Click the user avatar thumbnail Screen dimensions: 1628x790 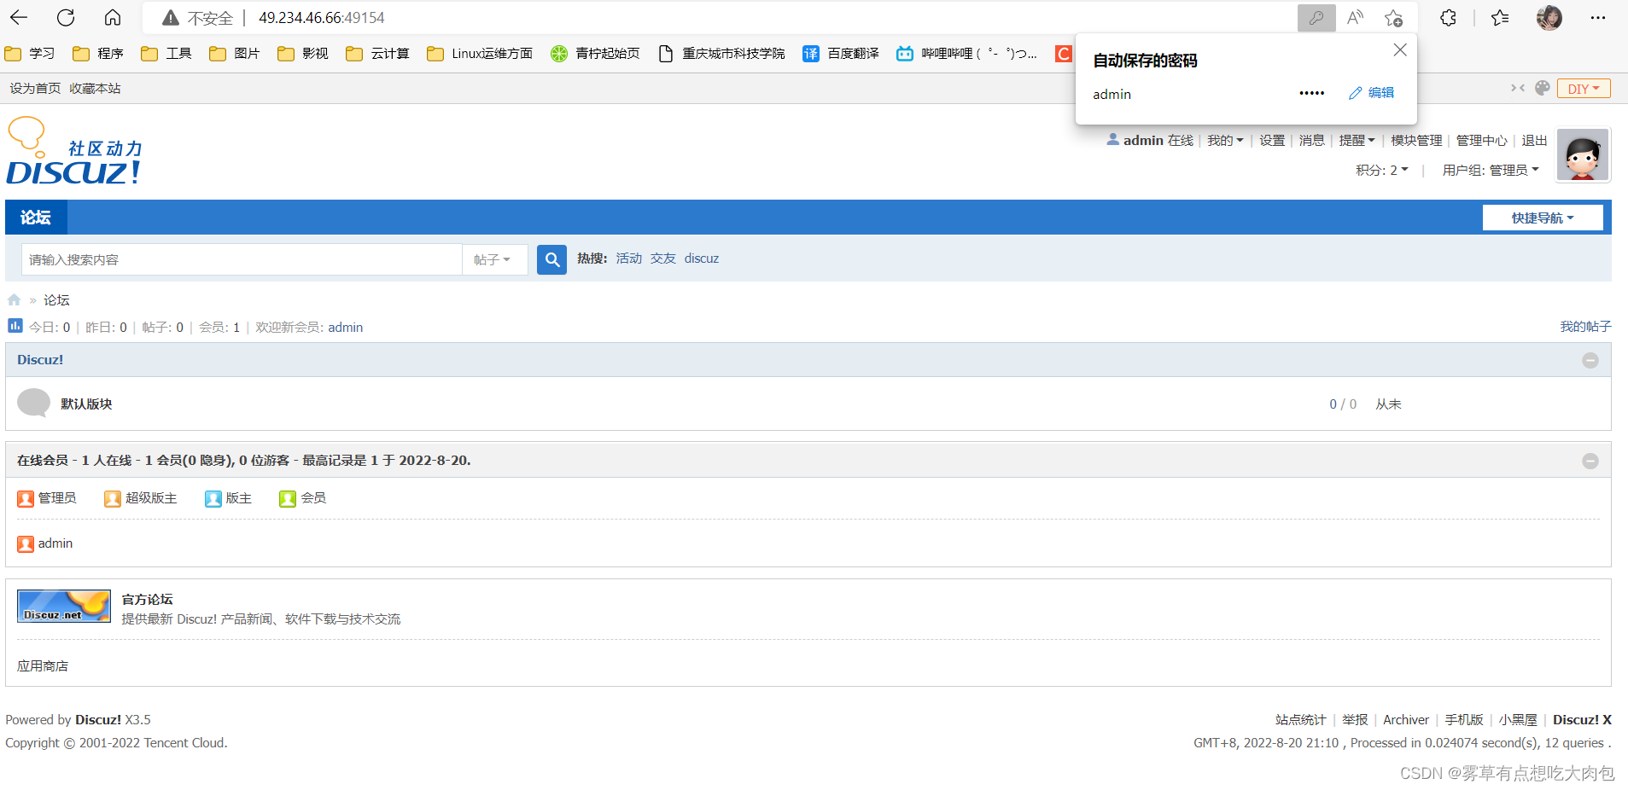(x=1583, y=154)
